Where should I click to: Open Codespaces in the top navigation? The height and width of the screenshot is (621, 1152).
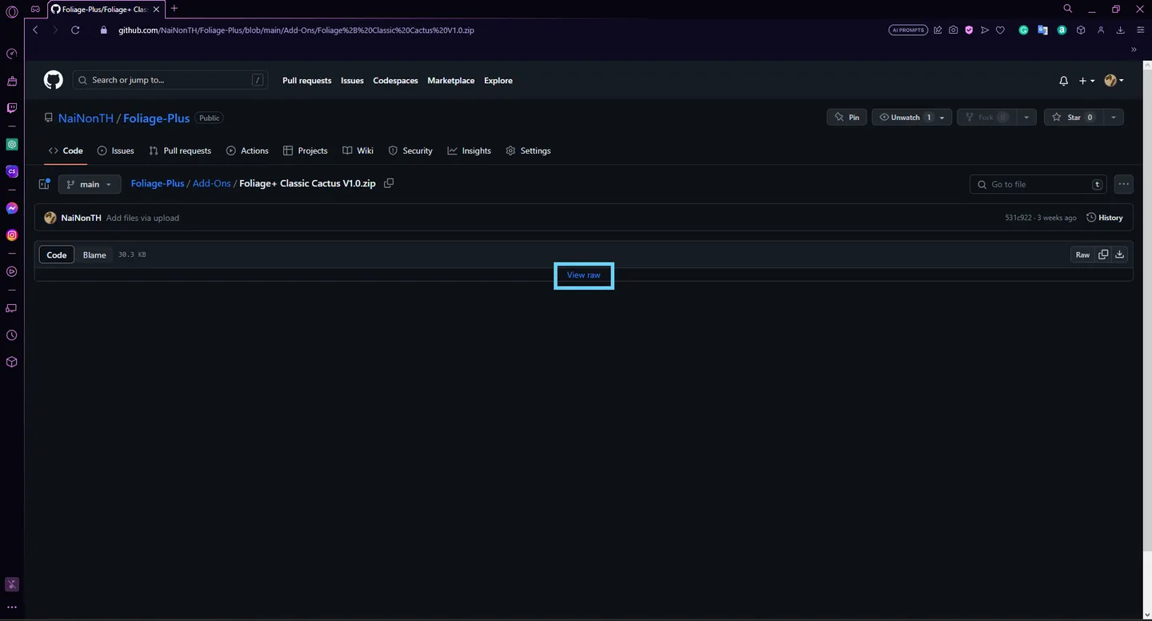coord(395,81)
